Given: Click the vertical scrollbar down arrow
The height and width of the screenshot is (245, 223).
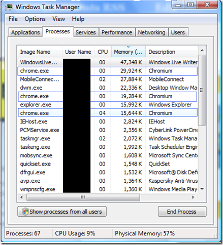Looking at the screenshot, I should click(202, 189).
